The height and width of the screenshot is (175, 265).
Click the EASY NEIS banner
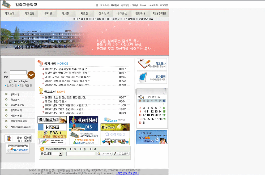click(52, 142)
